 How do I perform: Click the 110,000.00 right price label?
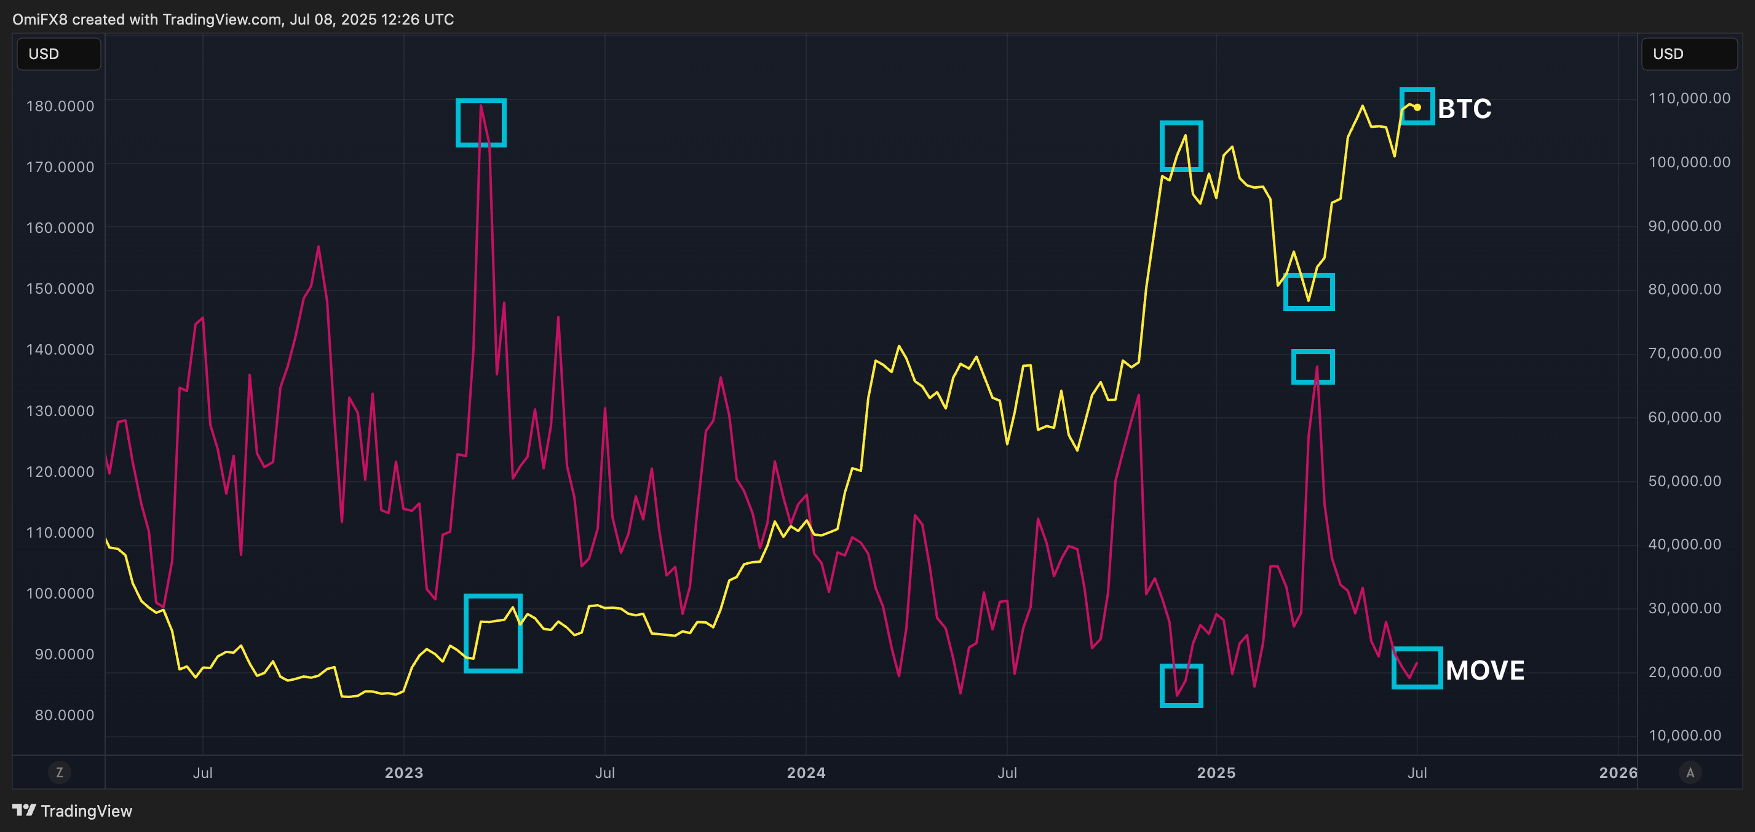1689,98
